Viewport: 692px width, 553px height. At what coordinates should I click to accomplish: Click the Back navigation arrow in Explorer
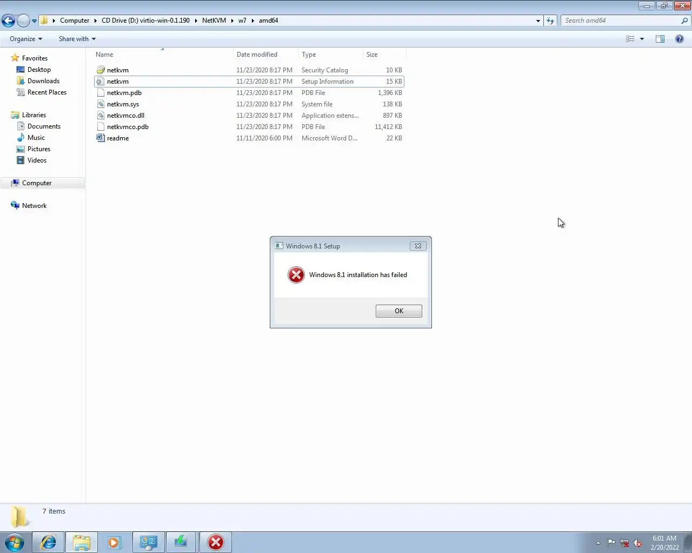pos(8,21)
